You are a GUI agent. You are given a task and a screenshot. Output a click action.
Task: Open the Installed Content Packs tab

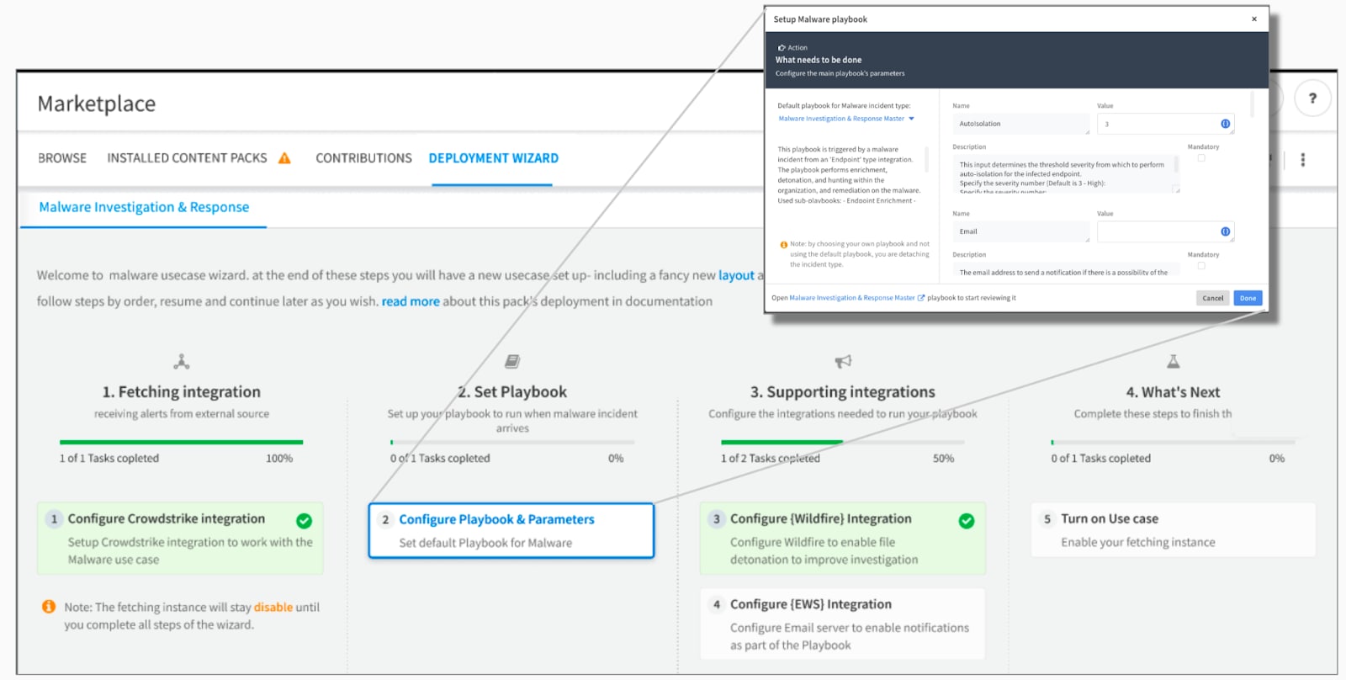[x=187, y=158]
